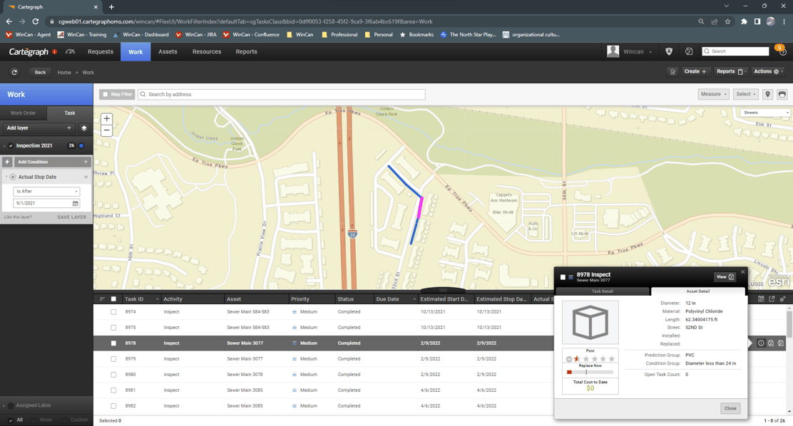
Task: Expand the Measure dropdown above the map
Action: click(714, 93)
